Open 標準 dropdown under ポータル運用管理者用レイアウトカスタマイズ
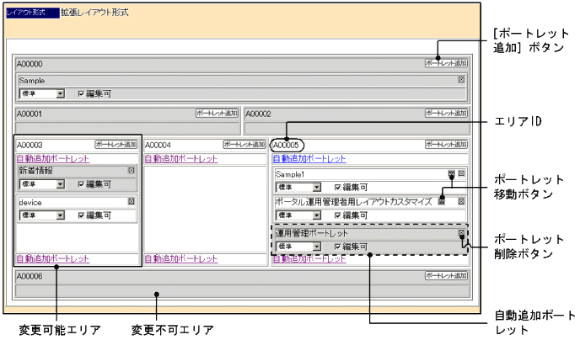580x340 pixels. coord(298,215)
